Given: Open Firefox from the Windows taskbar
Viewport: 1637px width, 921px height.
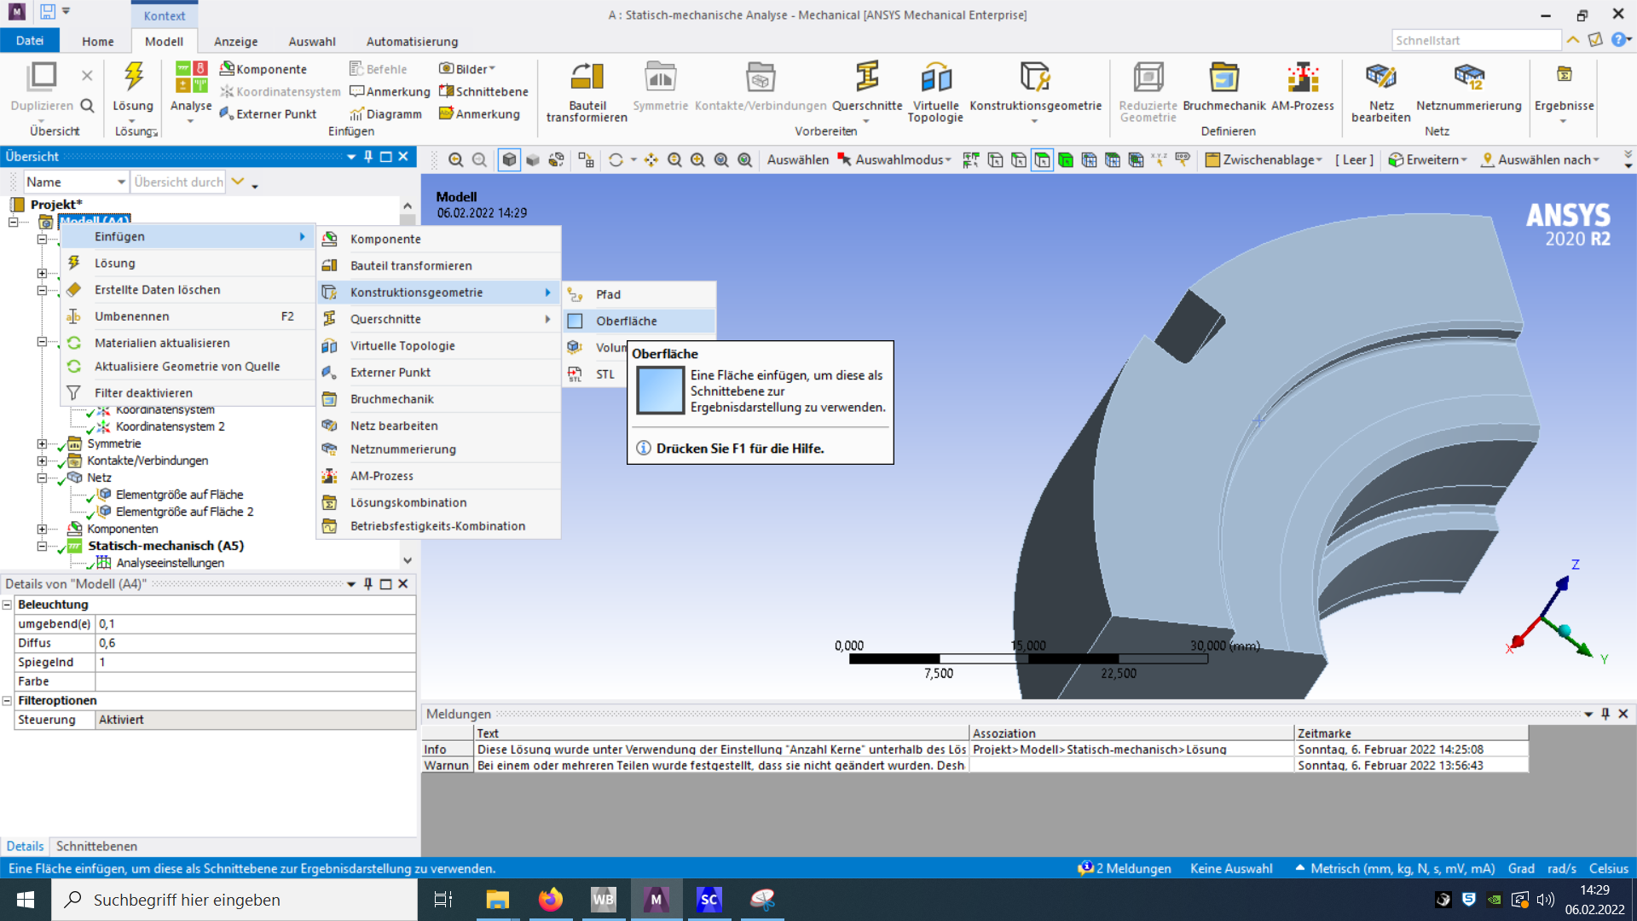Looking at the screenshot, I should (x=551, y=900).
